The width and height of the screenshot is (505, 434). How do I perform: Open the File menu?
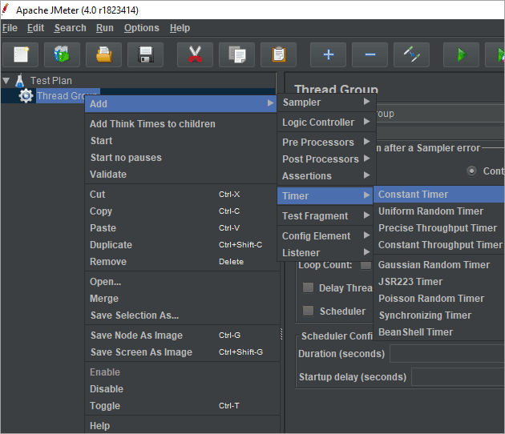pyautogui.click(x=10, y=28)
